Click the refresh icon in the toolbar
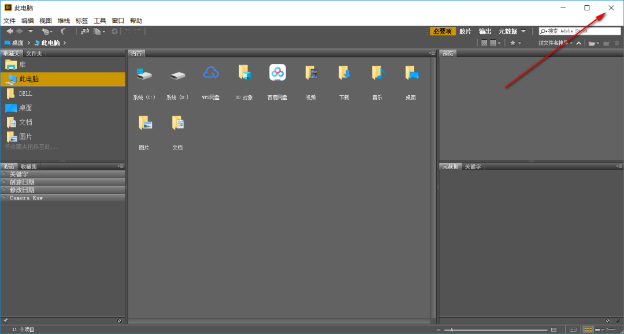The height and width of the screenshot is (334, 624). click(115, 31)
